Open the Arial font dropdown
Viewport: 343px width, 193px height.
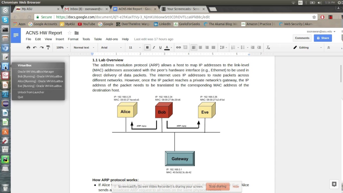(111, 47)
